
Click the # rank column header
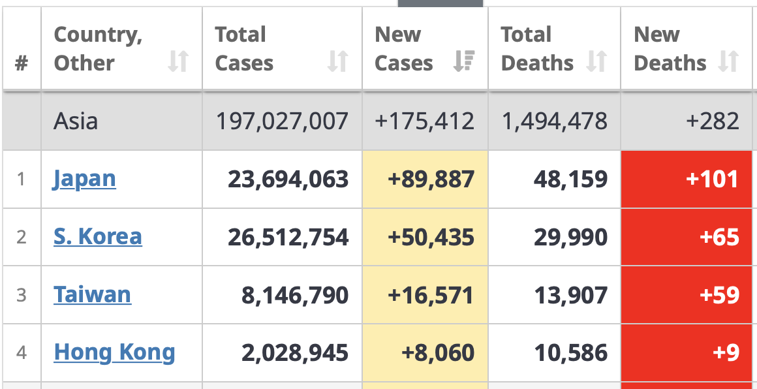(x=22, y=63)
